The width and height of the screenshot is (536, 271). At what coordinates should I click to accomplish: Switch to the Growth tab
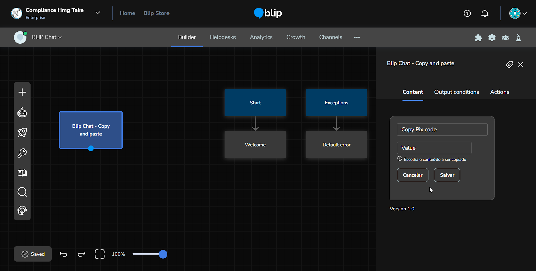(296, 37)
